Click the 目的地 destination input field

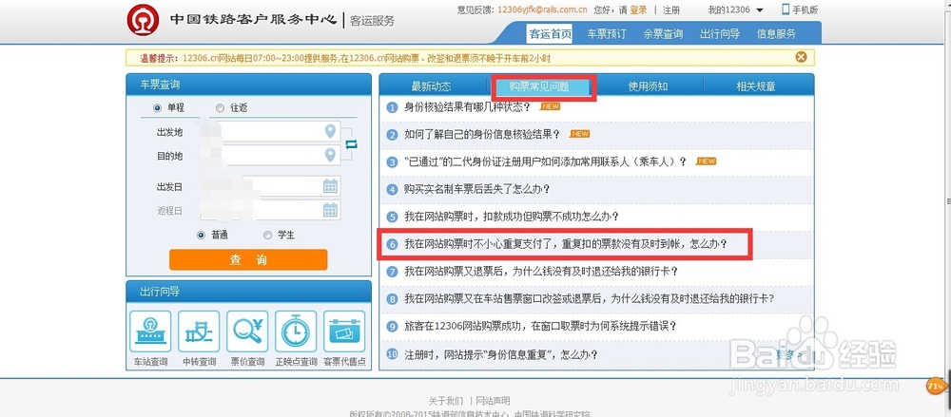(269, 156)
